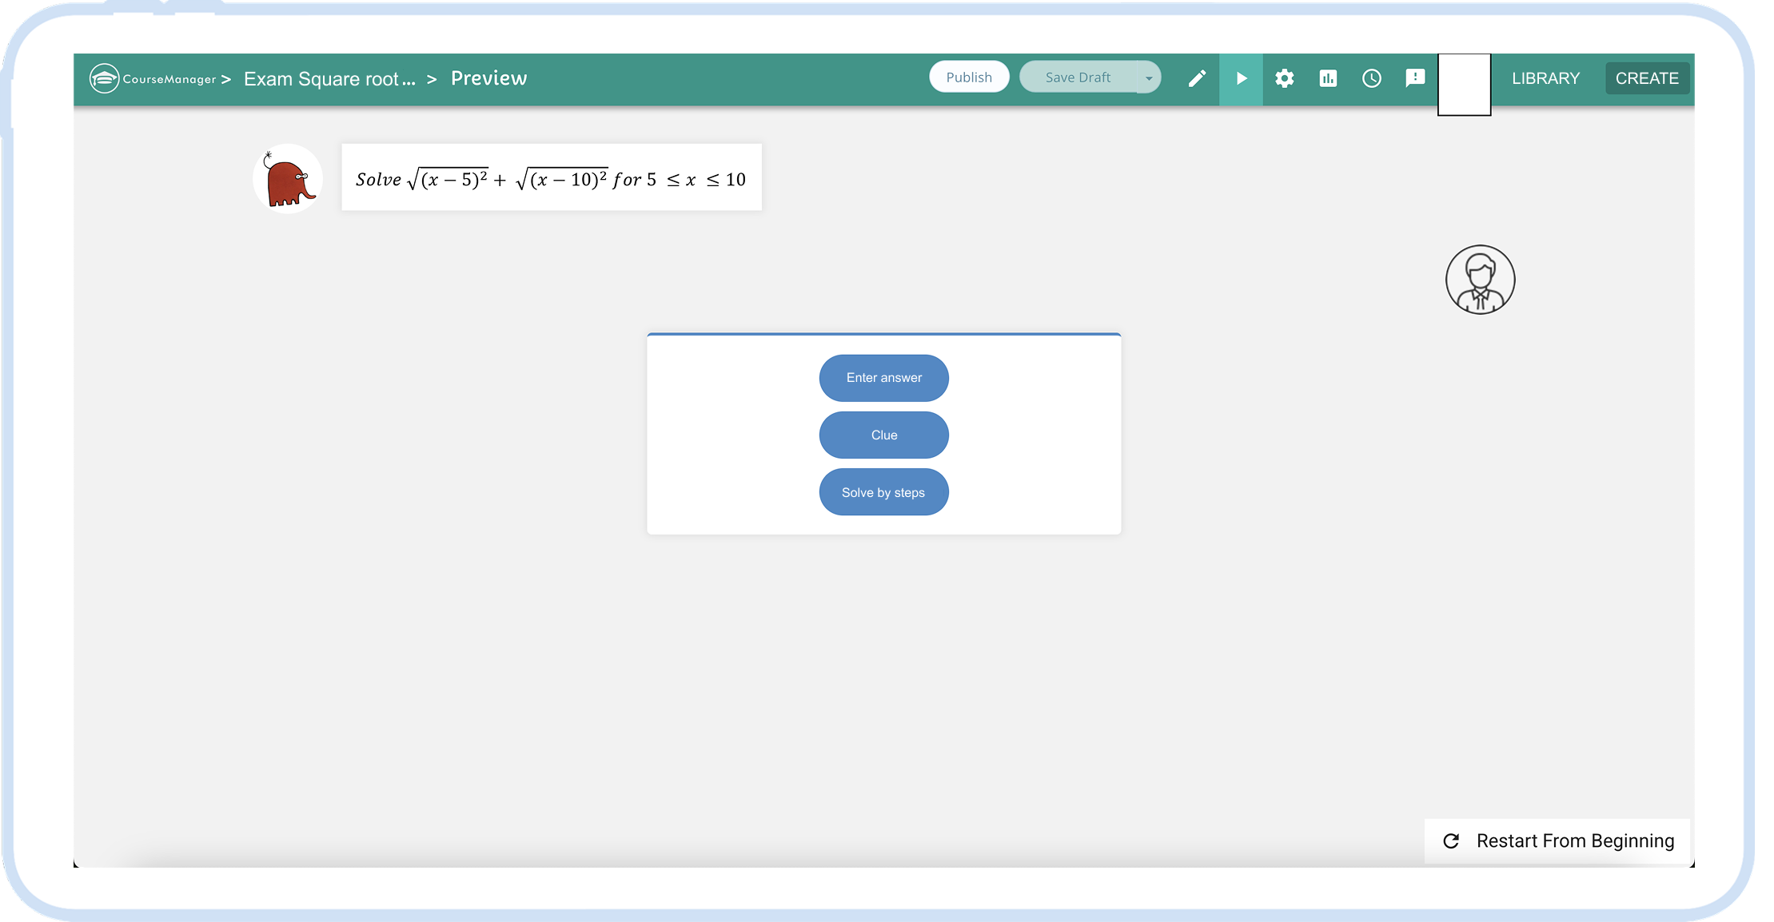Select the Solve by steps option
This screenshot has height=922, width=1774.
tap(883, 492)
